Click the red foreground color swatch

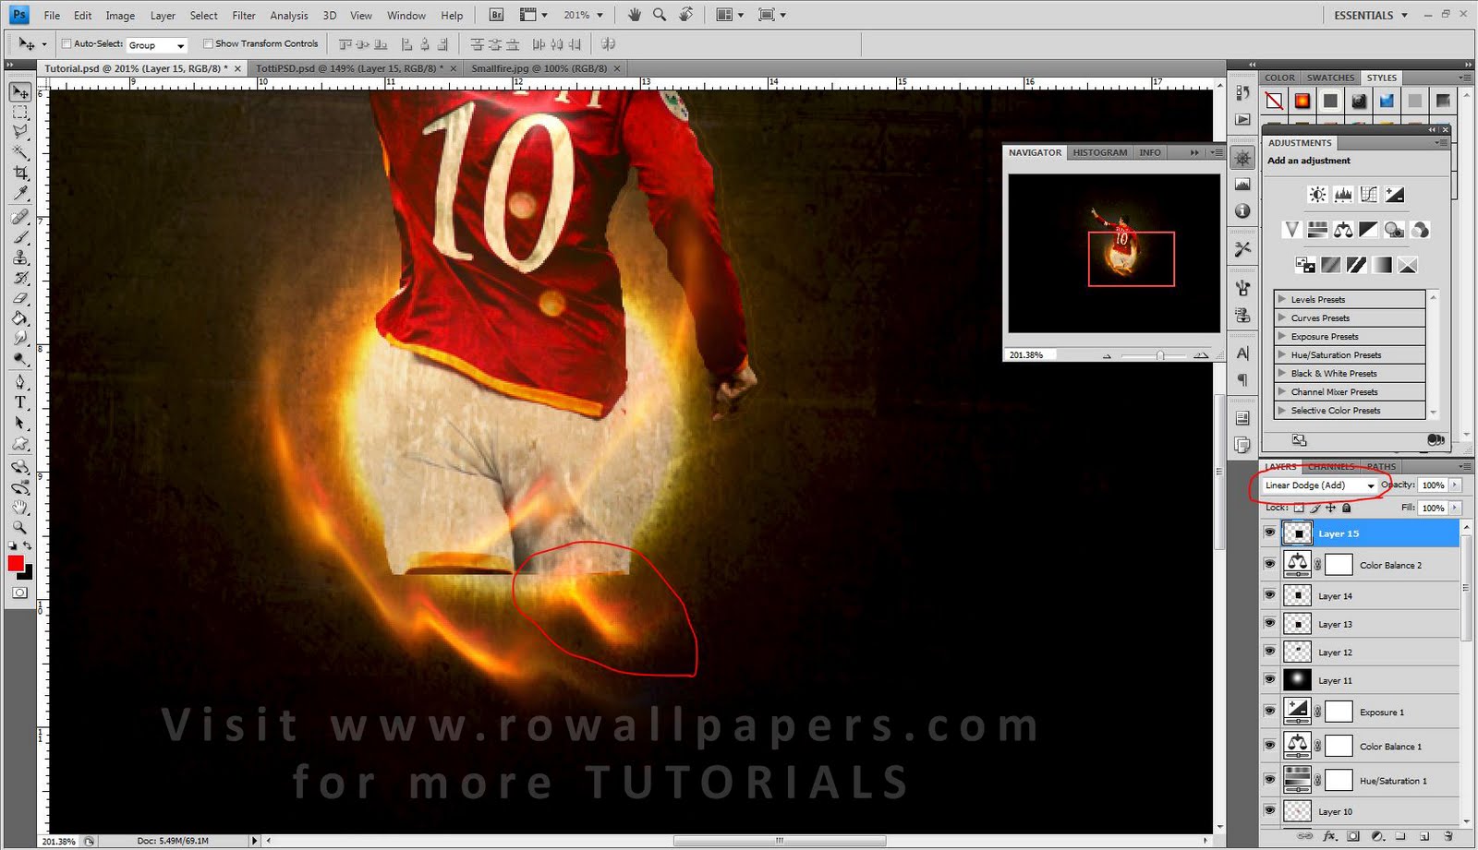(16, 563)
